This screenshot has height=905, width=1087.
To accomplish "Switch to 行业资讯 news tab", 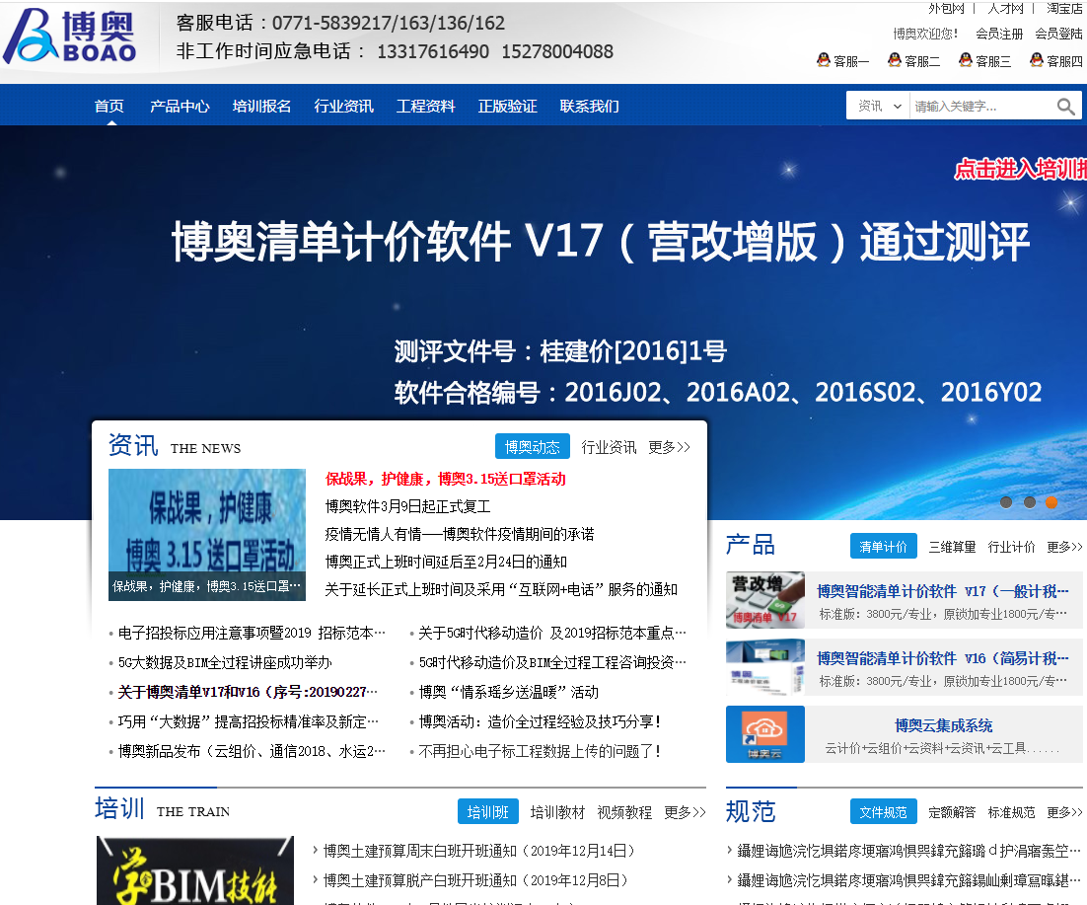I will point(608,447).
